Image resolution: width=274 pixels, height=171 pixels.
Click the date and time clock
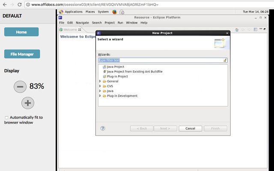coord(256,12)
